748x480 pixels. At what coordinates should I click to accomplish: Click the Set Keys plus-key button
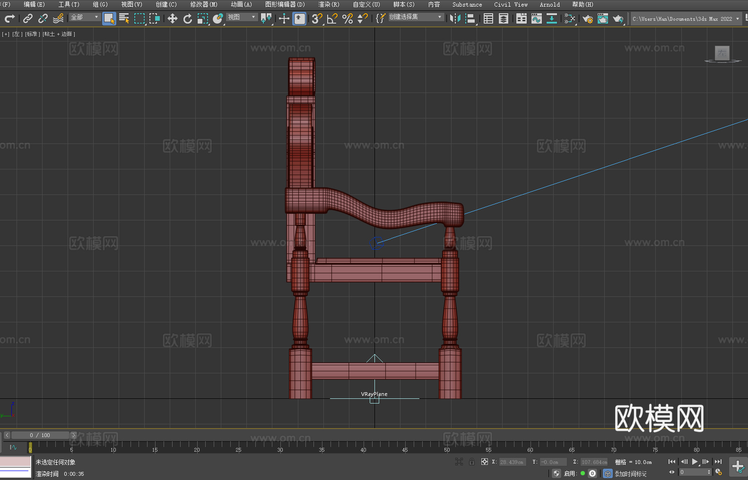pos(738,467)
